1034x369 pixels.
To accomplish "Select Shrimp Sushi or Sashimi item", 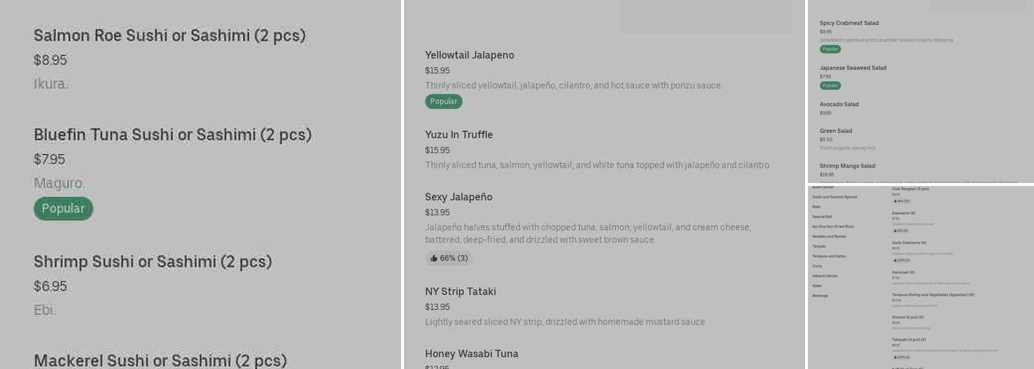I will (x=153, y=262).
